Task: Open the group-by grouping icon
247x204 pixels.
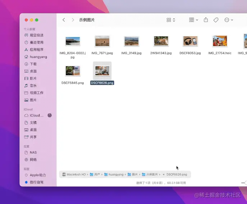Action: coord(192,20)
